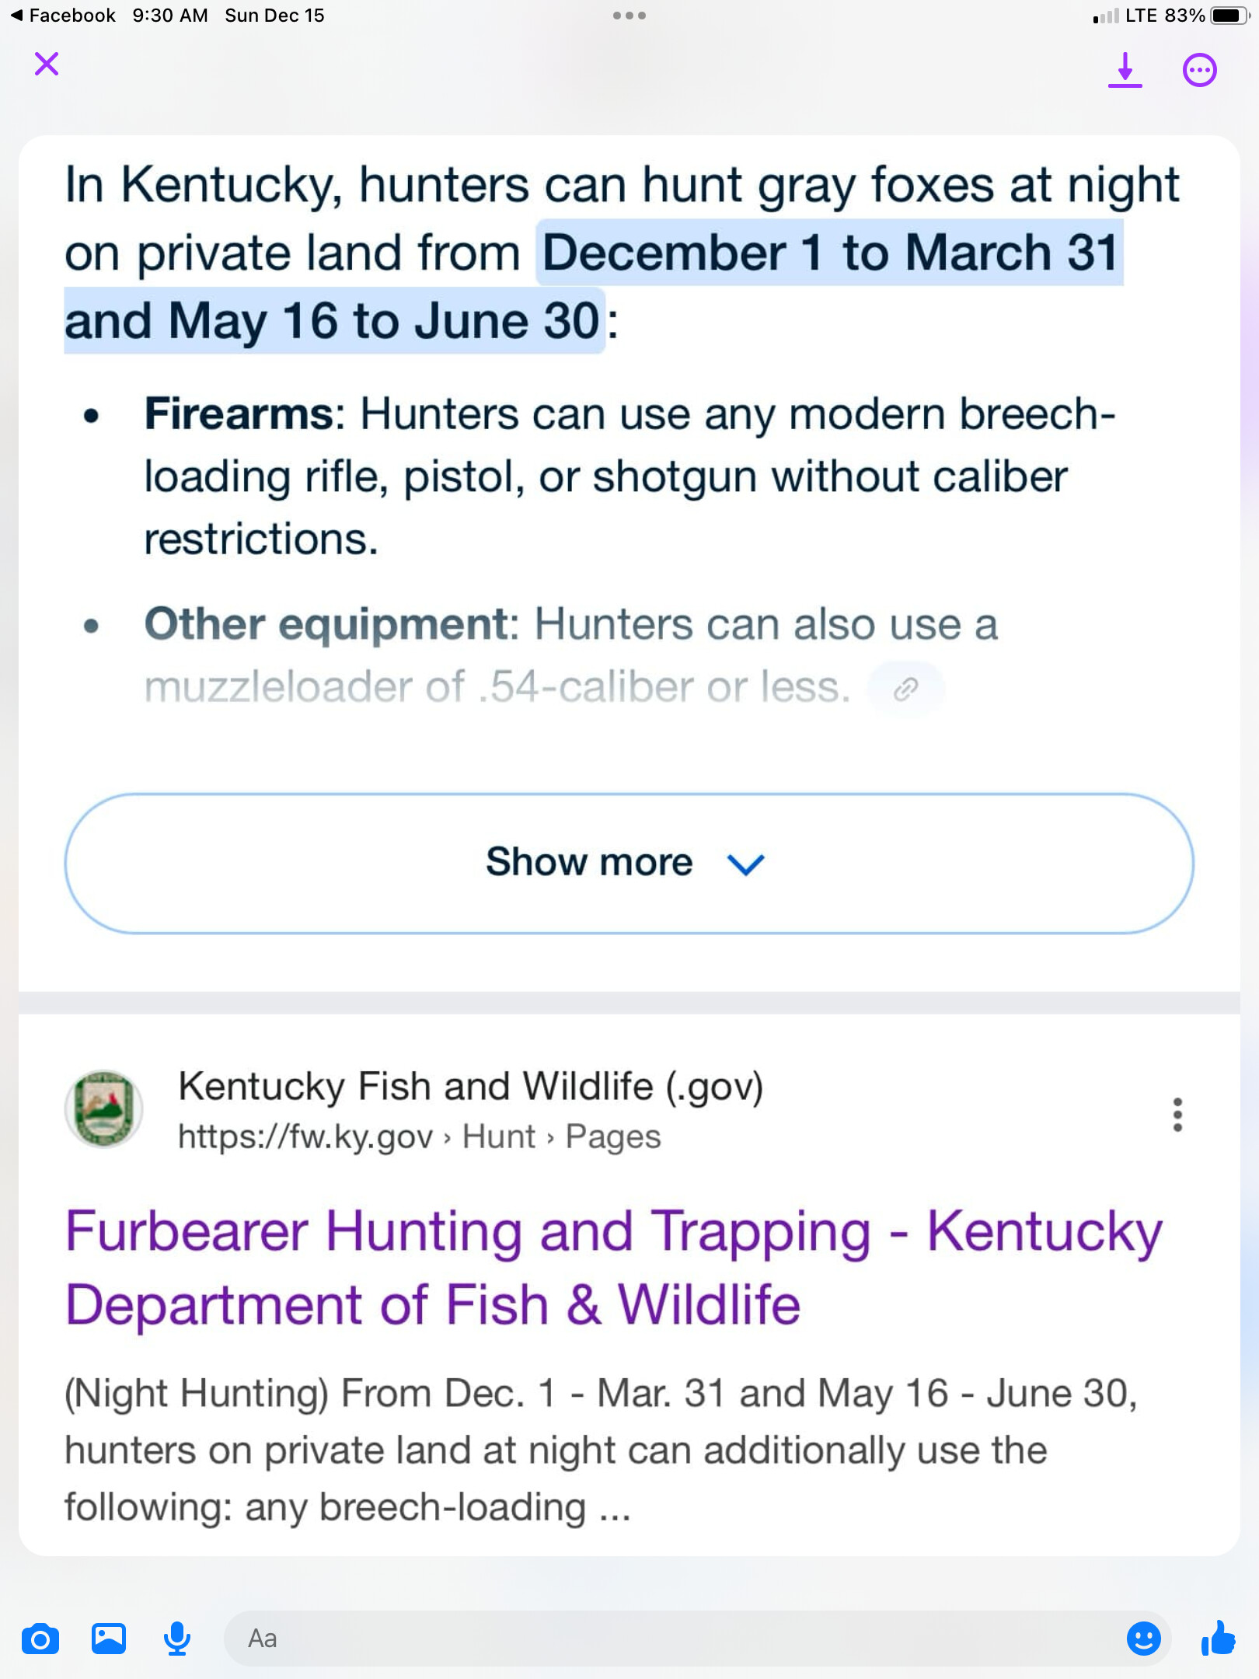Open the emoji picker smiley icon
Screen dimensions: 1259x1679
(x=1143, y=1639)
